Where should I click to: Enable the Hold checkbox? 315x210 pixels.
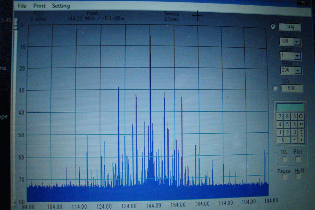tap(298, 176)
